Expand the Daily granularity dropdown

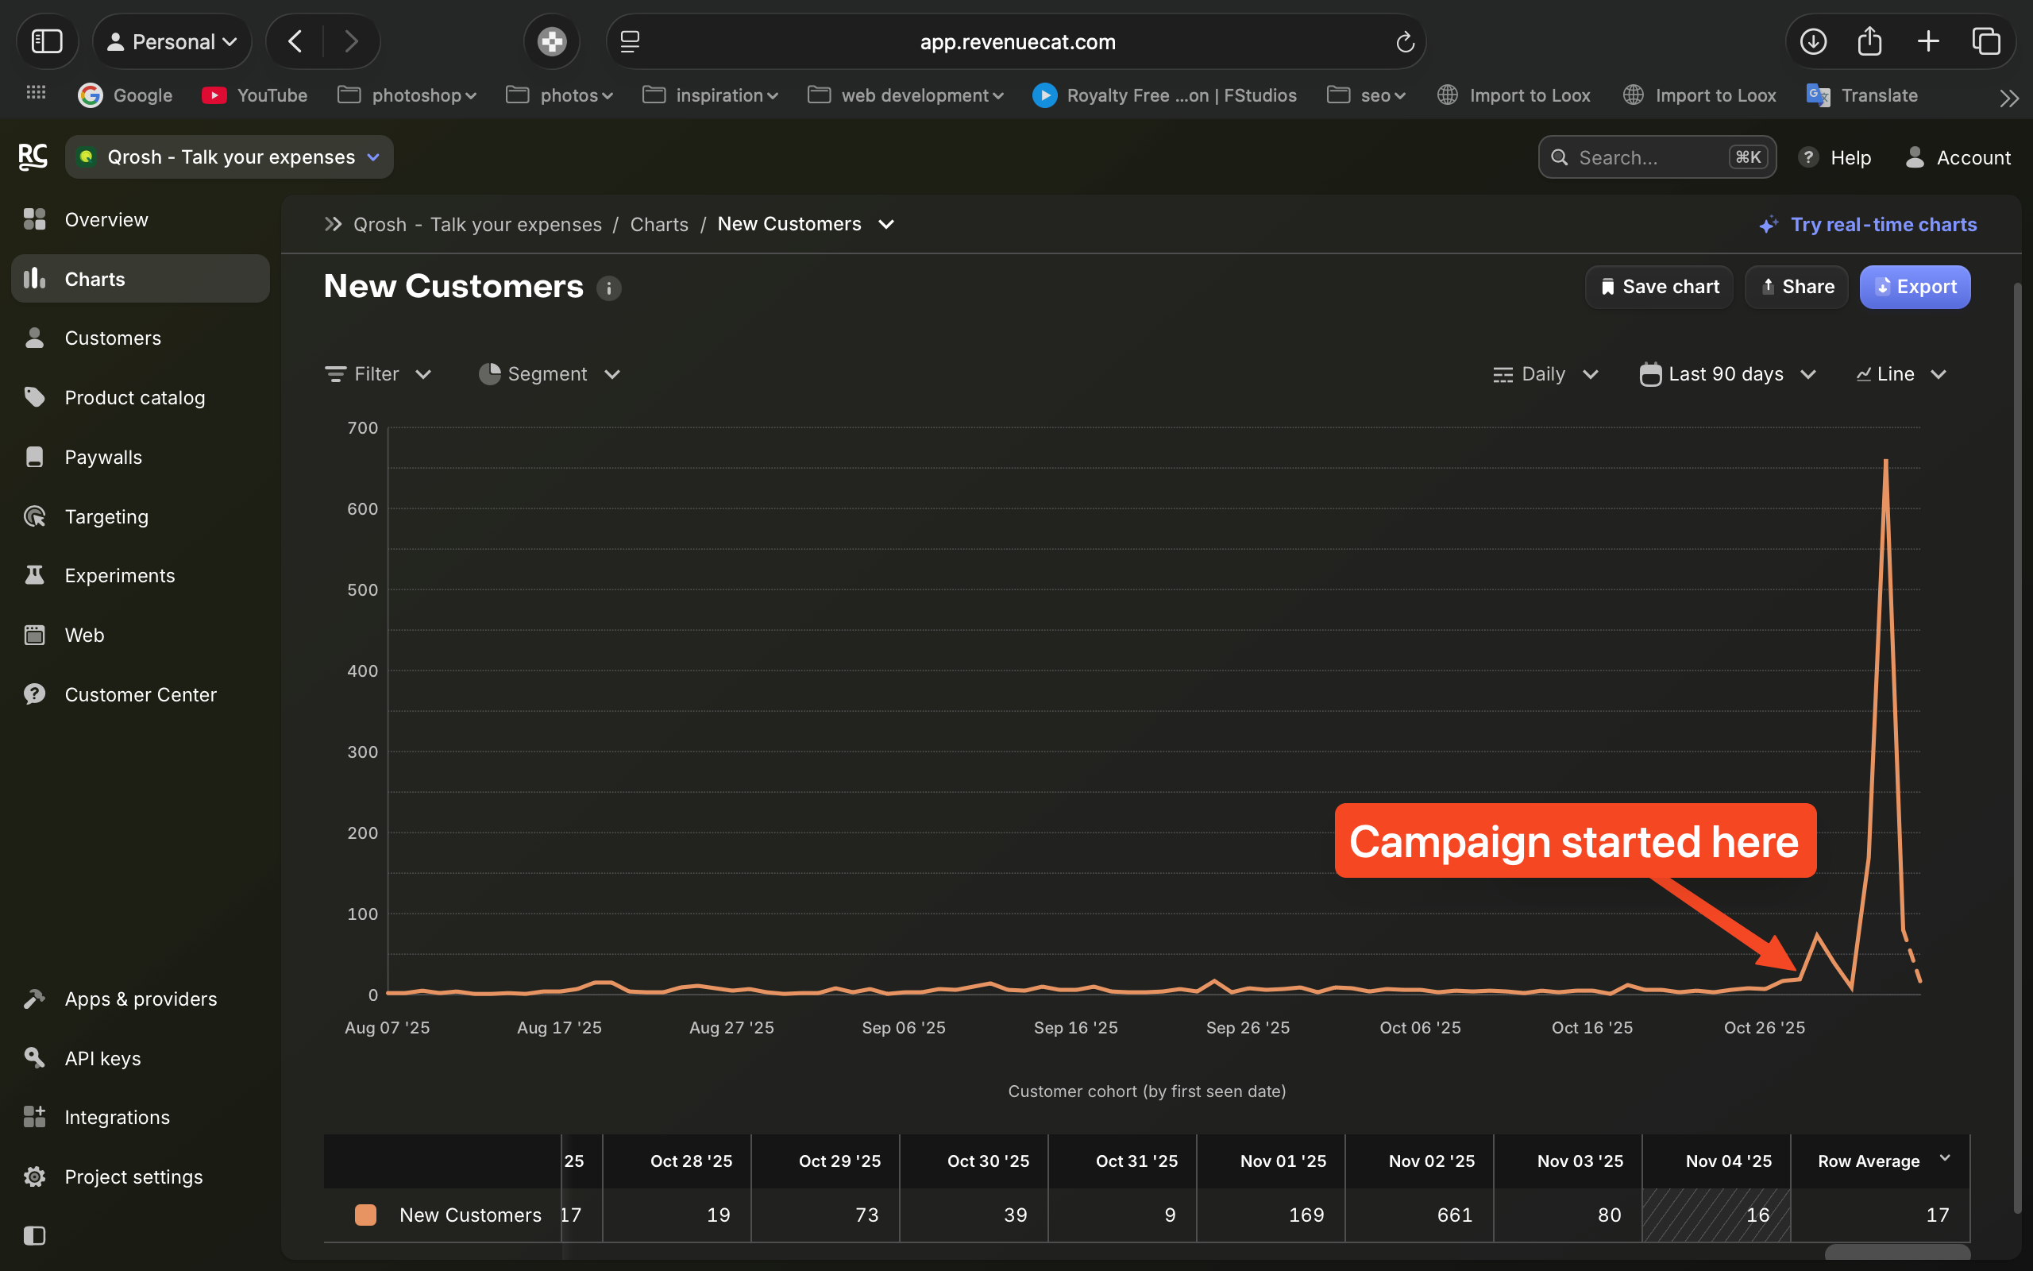tap(1544, 373)
